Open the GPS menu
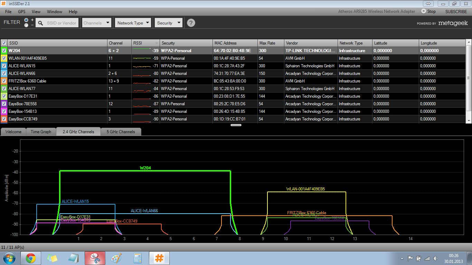The width and height of the screenshot is (472, 265). (x=22, y=12)
